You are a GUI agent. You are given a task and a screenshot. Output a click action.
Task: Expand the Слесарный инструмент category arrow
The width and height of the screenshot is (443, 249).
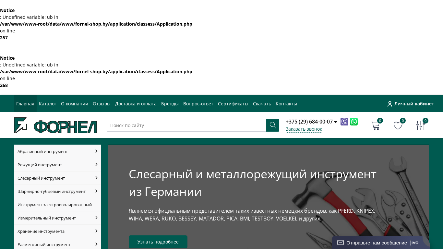point(96,178)
